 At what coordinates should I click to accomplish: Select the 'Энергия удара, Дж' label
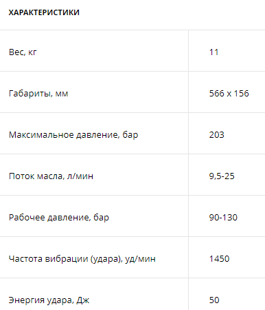[49, 300]
